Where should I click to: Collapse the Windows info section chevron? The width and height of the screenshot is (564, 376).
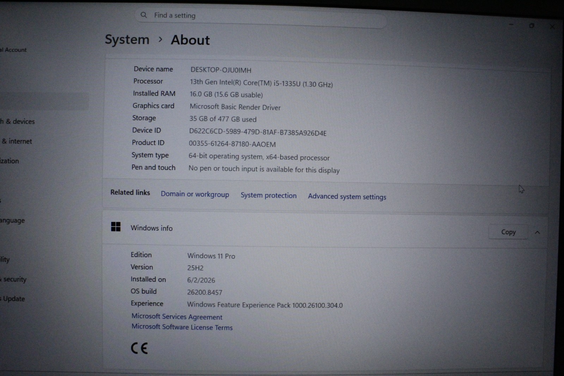coord(537,232)
